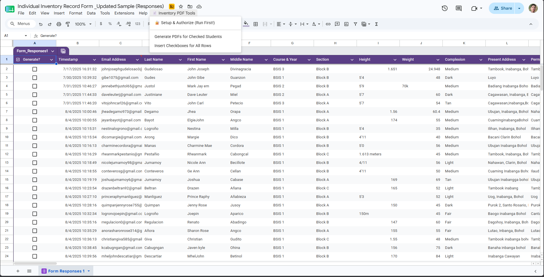Tick the Generate checkbox for Descartiar row

pos(35,256)
